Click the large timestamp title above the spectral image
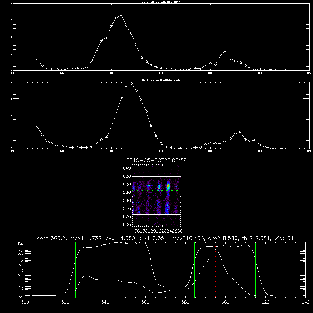Viewport: 313px width, 313px height. click(x=156, y=160)
